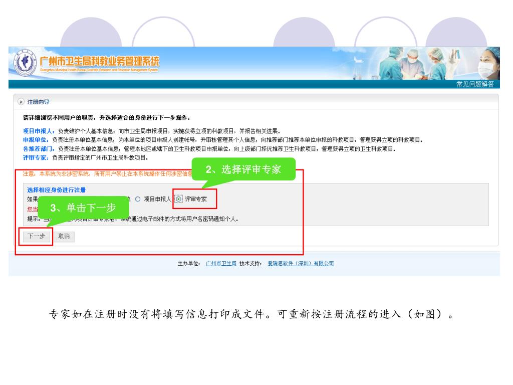Screen dimensions: 513x385
Task: Open the 爱瑞思软件（深圳）有限公司 link
Action: [301, 264]
